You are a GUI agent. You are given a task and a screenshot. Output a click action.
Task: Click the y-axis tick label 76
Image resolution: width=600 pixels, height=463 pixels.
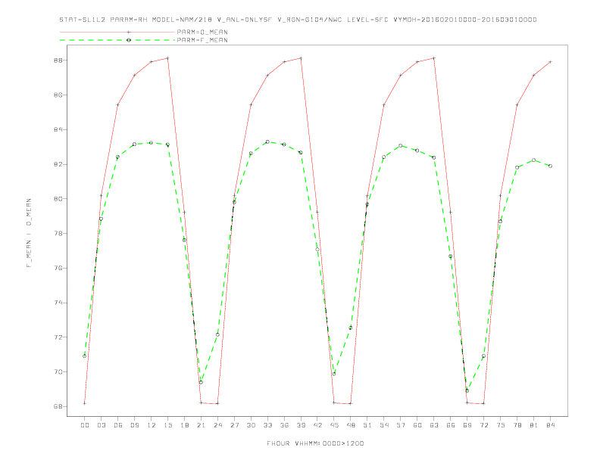tap(58, 268)
